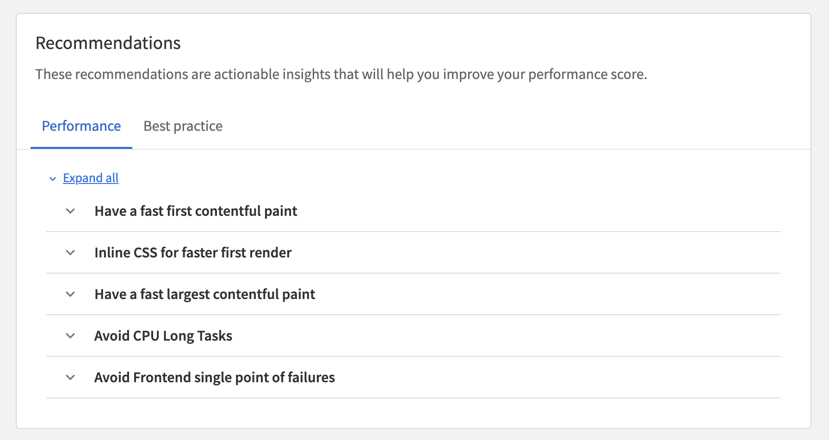
Task: Click the blue underline below Performance tab
Action: tap(81, 147)
